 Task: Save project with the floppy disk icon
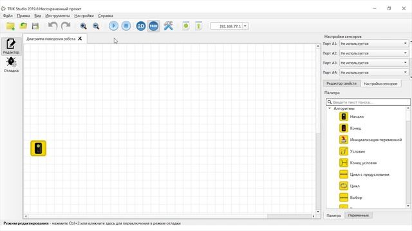[35, 26]
